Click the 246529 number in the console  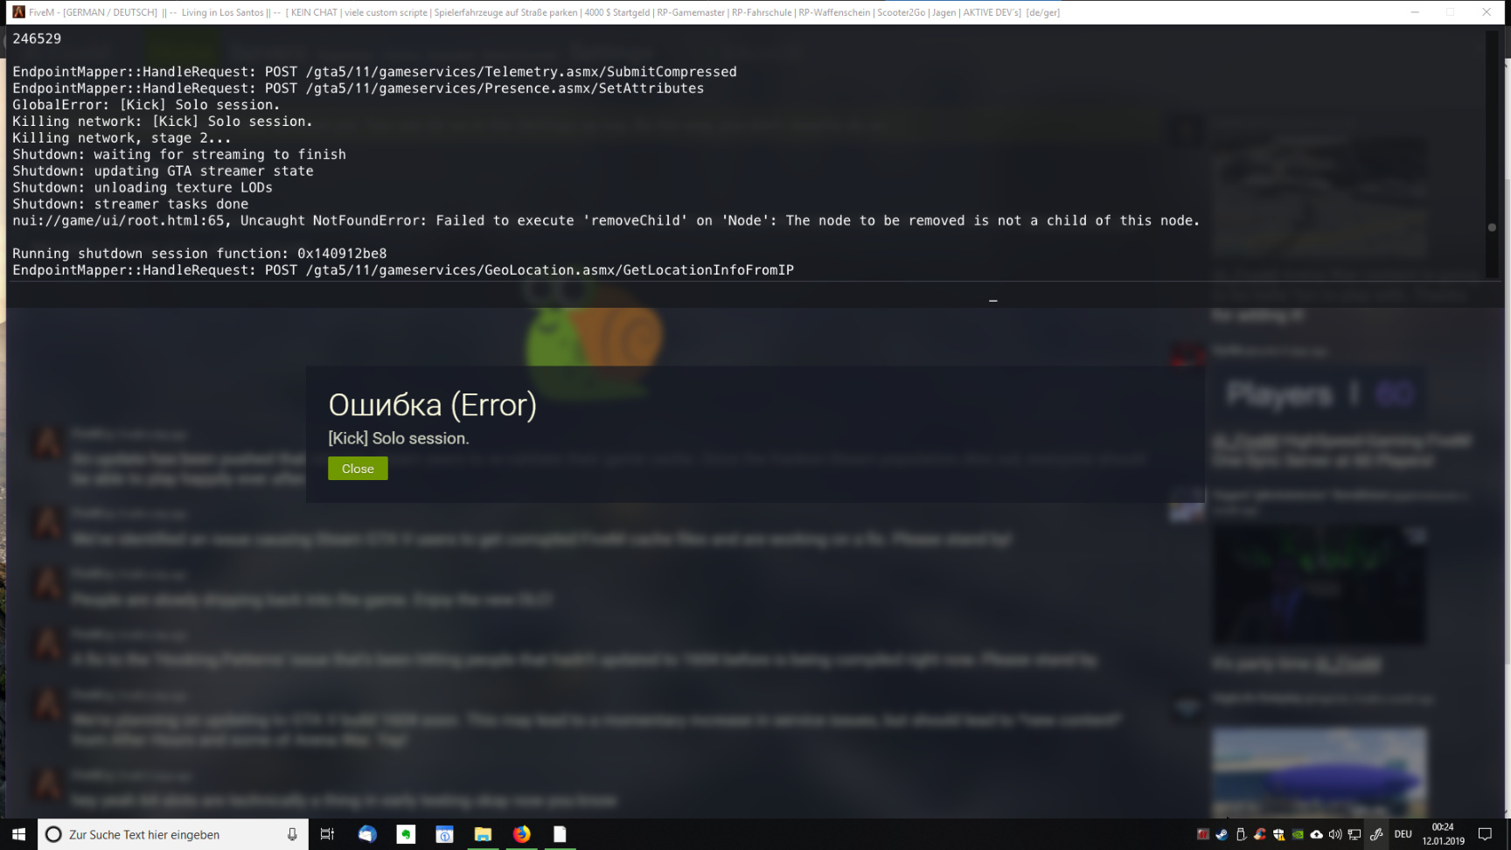coord(37,38)
